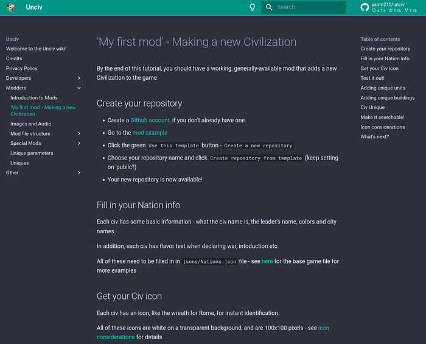Jump to Get your Civ icon in contents
Screen dimensions: 426x344
[380, 68]
